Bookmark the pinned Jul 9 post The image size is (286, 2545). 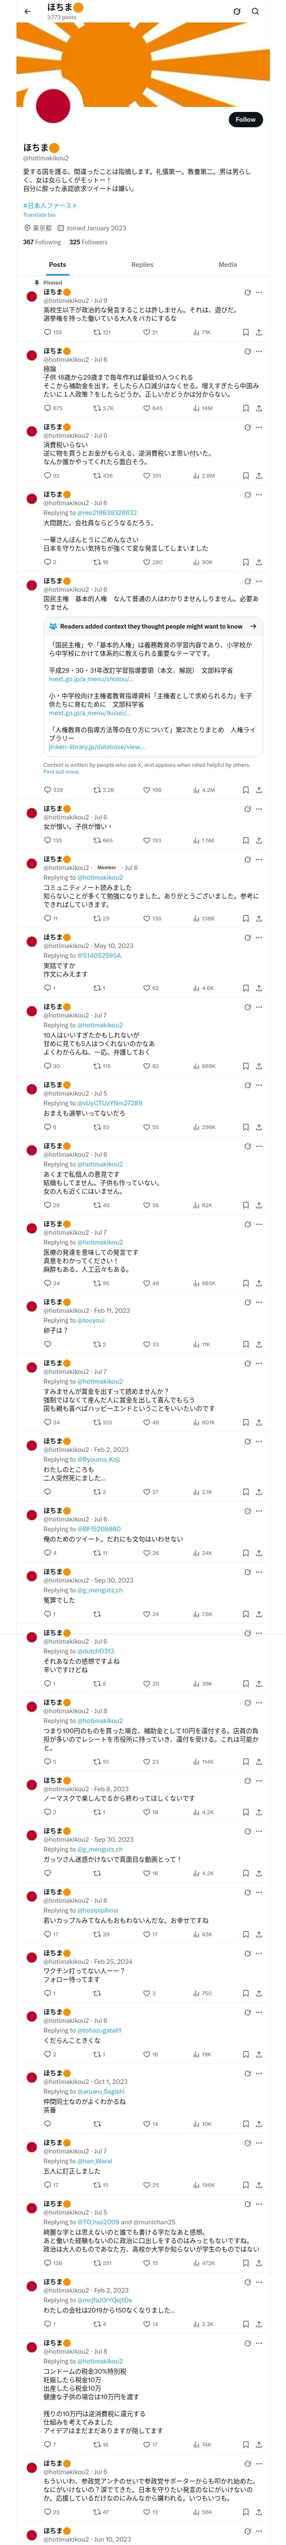(x=246, y=333)
